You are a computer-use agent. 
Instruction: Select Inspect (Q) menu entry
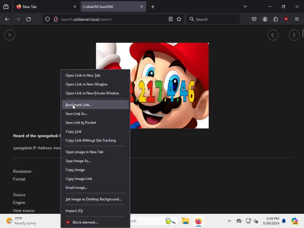(95, 211)
